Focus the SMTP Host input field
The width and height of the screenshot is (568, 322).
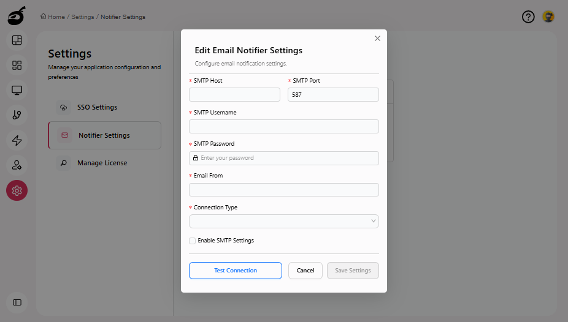(x=234, y=95)
